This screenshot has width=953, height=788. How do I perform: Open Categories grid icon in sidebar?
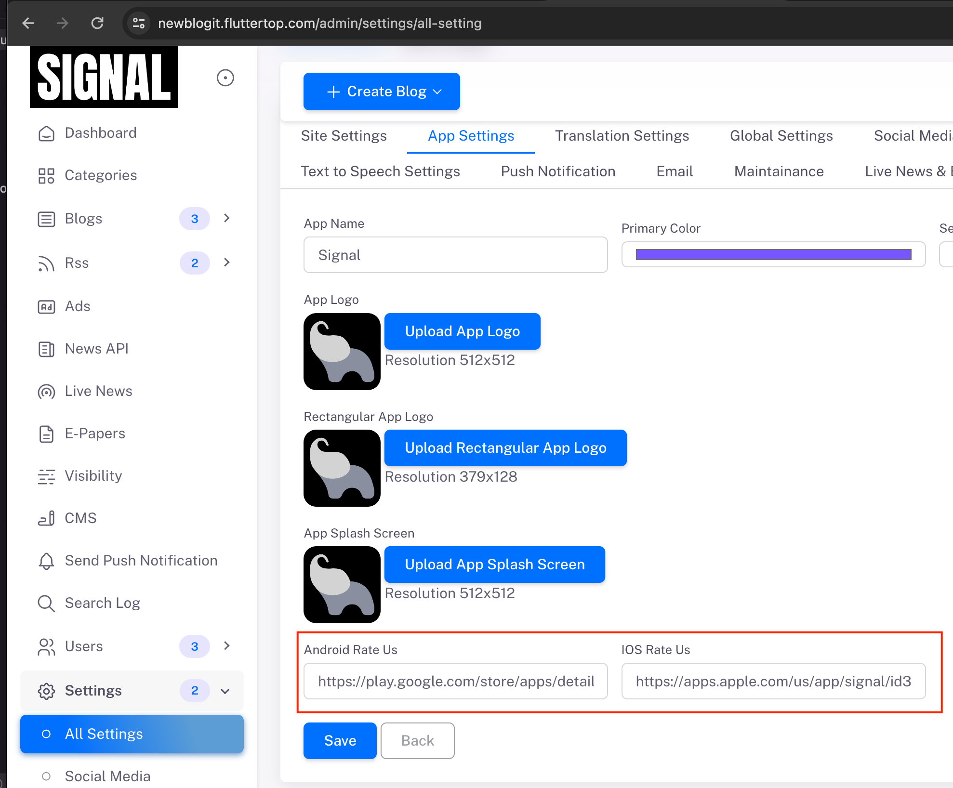46,176
